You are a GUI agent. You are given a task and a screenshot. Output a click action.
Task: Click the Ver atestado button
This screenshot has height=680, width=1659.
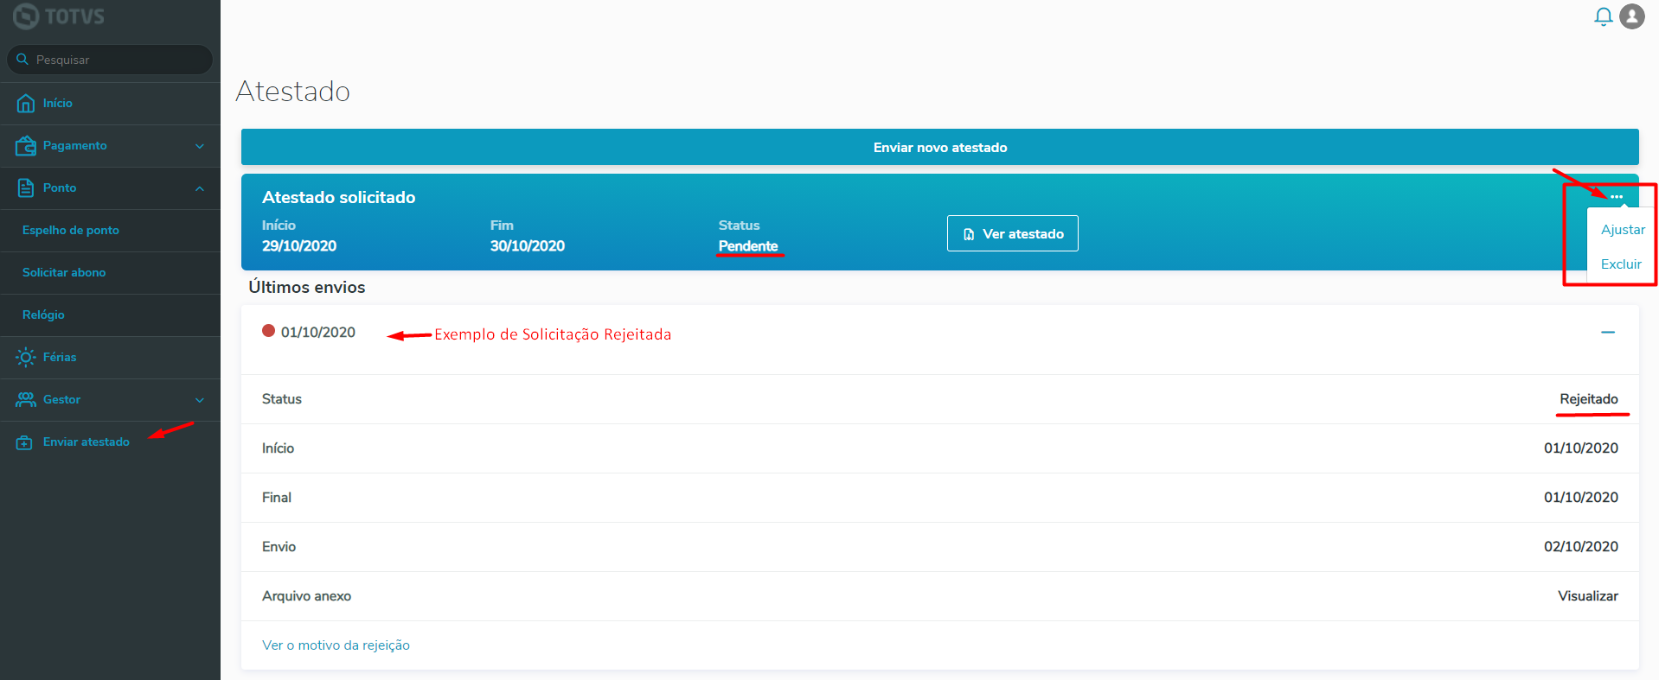click(x=1013, y=233)
